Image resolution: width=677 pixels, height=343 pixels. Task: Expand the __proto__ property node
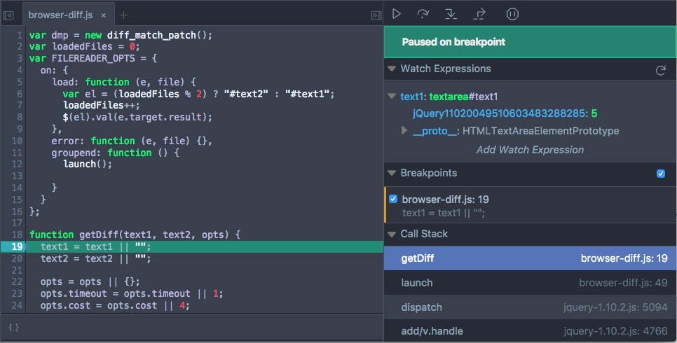pyautogui.click(x=404, y=131)
